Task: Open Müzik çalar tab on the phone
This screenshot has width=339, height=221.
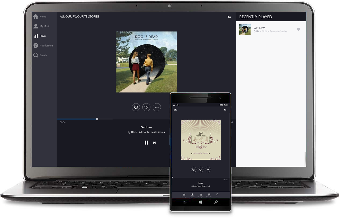Action: (x=201, y=195)
